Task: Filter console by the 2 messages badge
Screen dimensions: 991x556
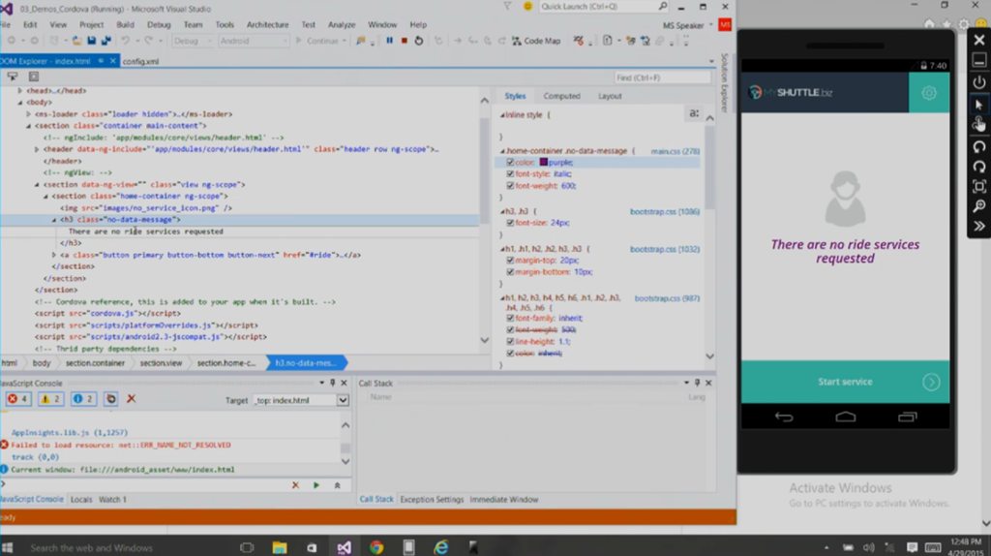Action: [83, 399]
